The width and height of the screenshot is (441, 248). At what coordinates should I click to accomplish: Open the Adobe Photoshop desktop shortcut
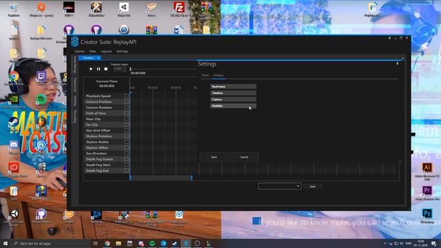click(x=427, y=216)
